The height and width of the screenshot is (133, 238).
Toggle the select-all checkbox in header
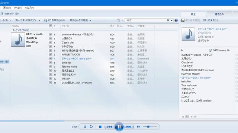(50, 25)
